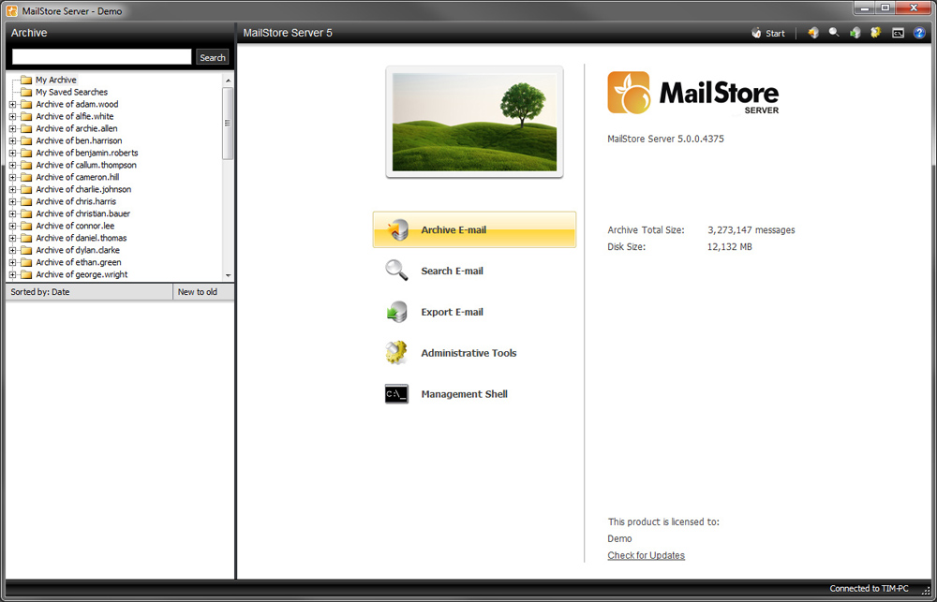Screen dimensions: 937x602
Task: Choose Export E-mail in the main menu
Action: (x=453, y=313)
